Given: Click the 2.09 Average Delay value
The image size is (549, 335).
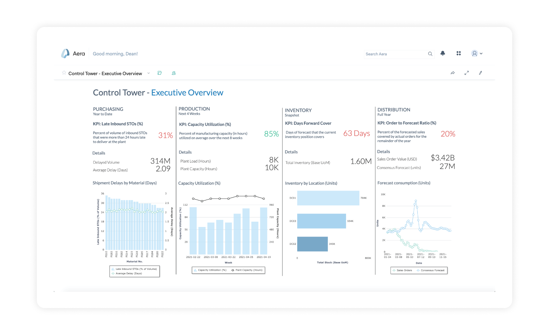Looking at the screenshot, I should (x=163, y=169).
